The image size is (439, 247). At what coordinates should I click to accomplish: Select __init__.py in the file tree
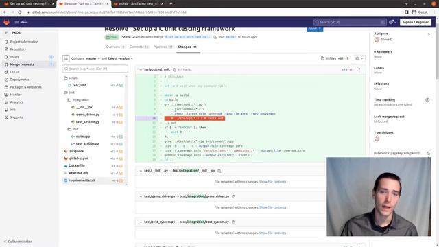84,107
